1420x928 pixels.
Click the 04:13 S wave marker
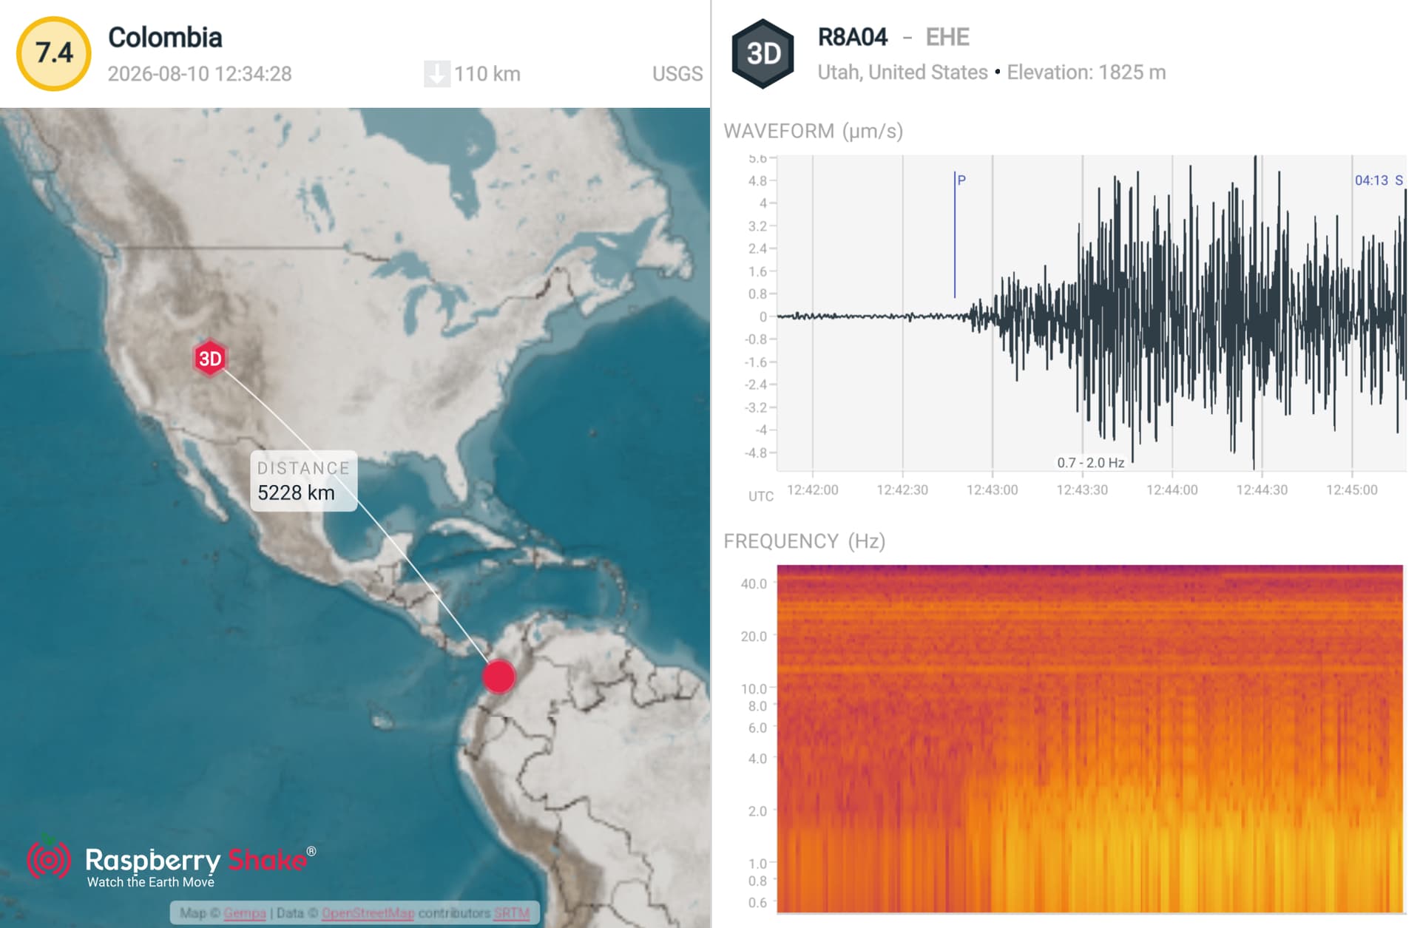pos(1379,180)
